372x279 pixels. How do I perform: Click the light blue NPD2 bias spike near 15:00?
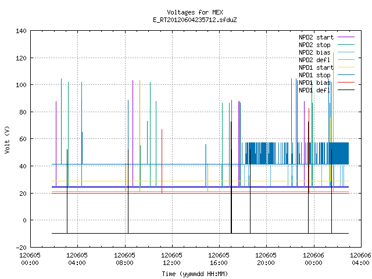point(206,165)
